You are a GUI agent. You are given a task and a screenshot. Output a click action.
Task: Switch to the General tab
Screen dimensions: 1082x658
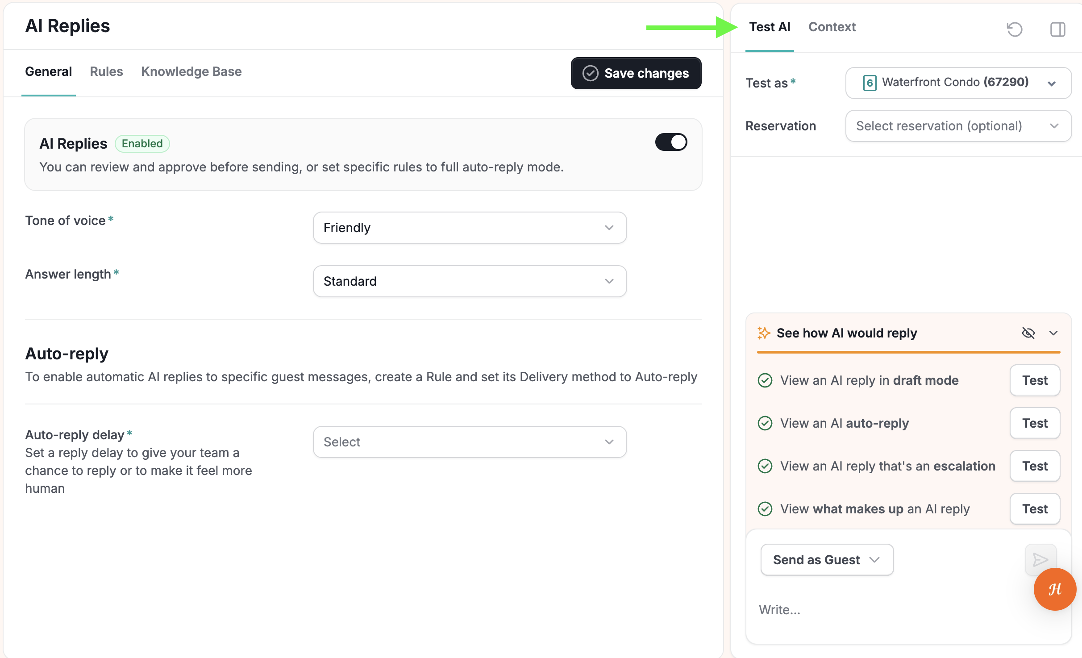pyautogui.click(x=48, y=71)
